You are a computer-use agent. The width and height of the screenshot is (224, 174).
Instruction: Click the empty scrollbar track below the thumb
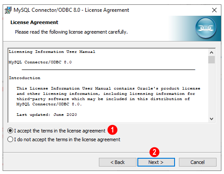pos(211,89)
